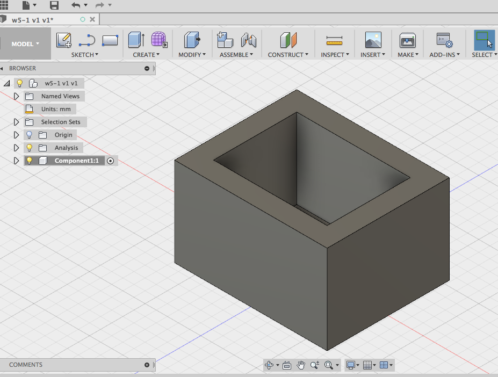This screenshot has height=377, width=498.
Task: Minimize the BROWSER panel with minus button
Action: click(147, 68)
